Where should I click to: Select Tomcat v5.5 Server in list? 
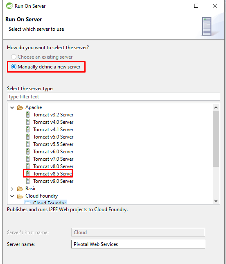(53, 144)
